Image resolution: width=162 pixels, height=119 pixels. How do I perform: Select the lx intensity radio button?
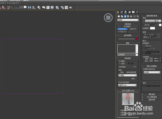pyautogui.click(x=156, y=34)
